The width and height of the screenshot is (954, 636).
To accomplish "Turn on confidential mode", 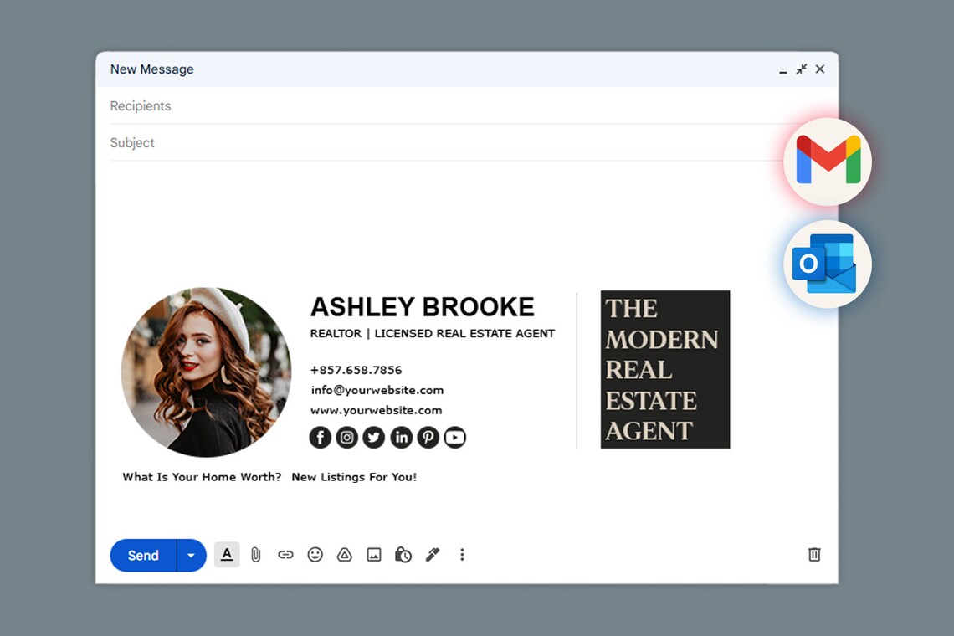I will click(403, 555).
